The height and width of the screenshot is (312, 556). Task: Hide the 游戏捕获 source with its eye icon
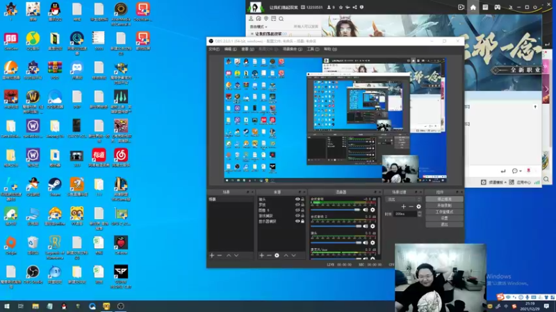(x=297, y=216)
